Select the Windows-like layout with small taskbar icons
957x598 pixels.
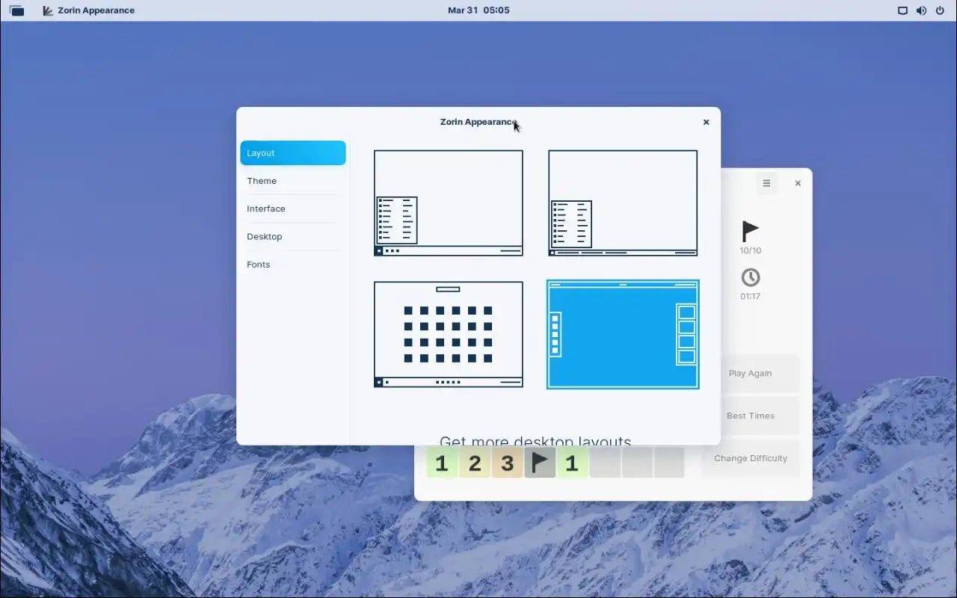(x=449, y=203)
